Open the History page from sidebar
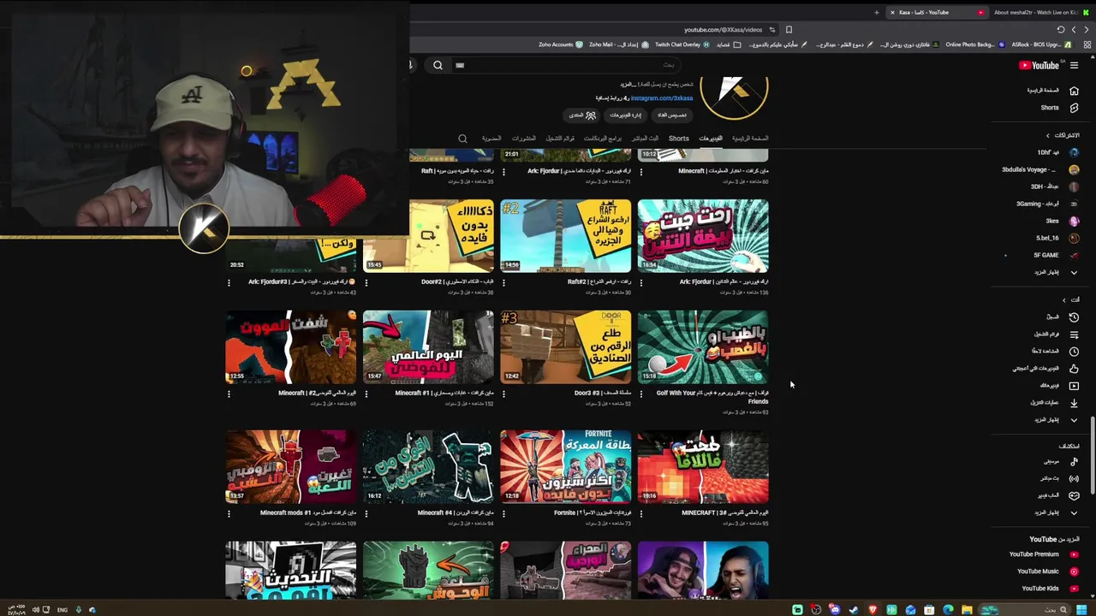This screenshot has height=616, width=1096. (1074, 317)
